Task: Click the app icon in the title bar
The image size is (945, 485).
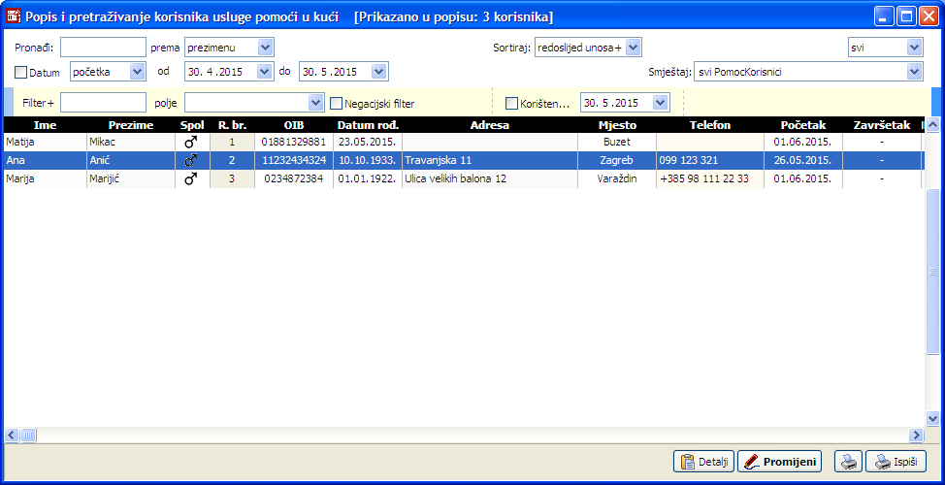Action: click(x=14, y=16)
